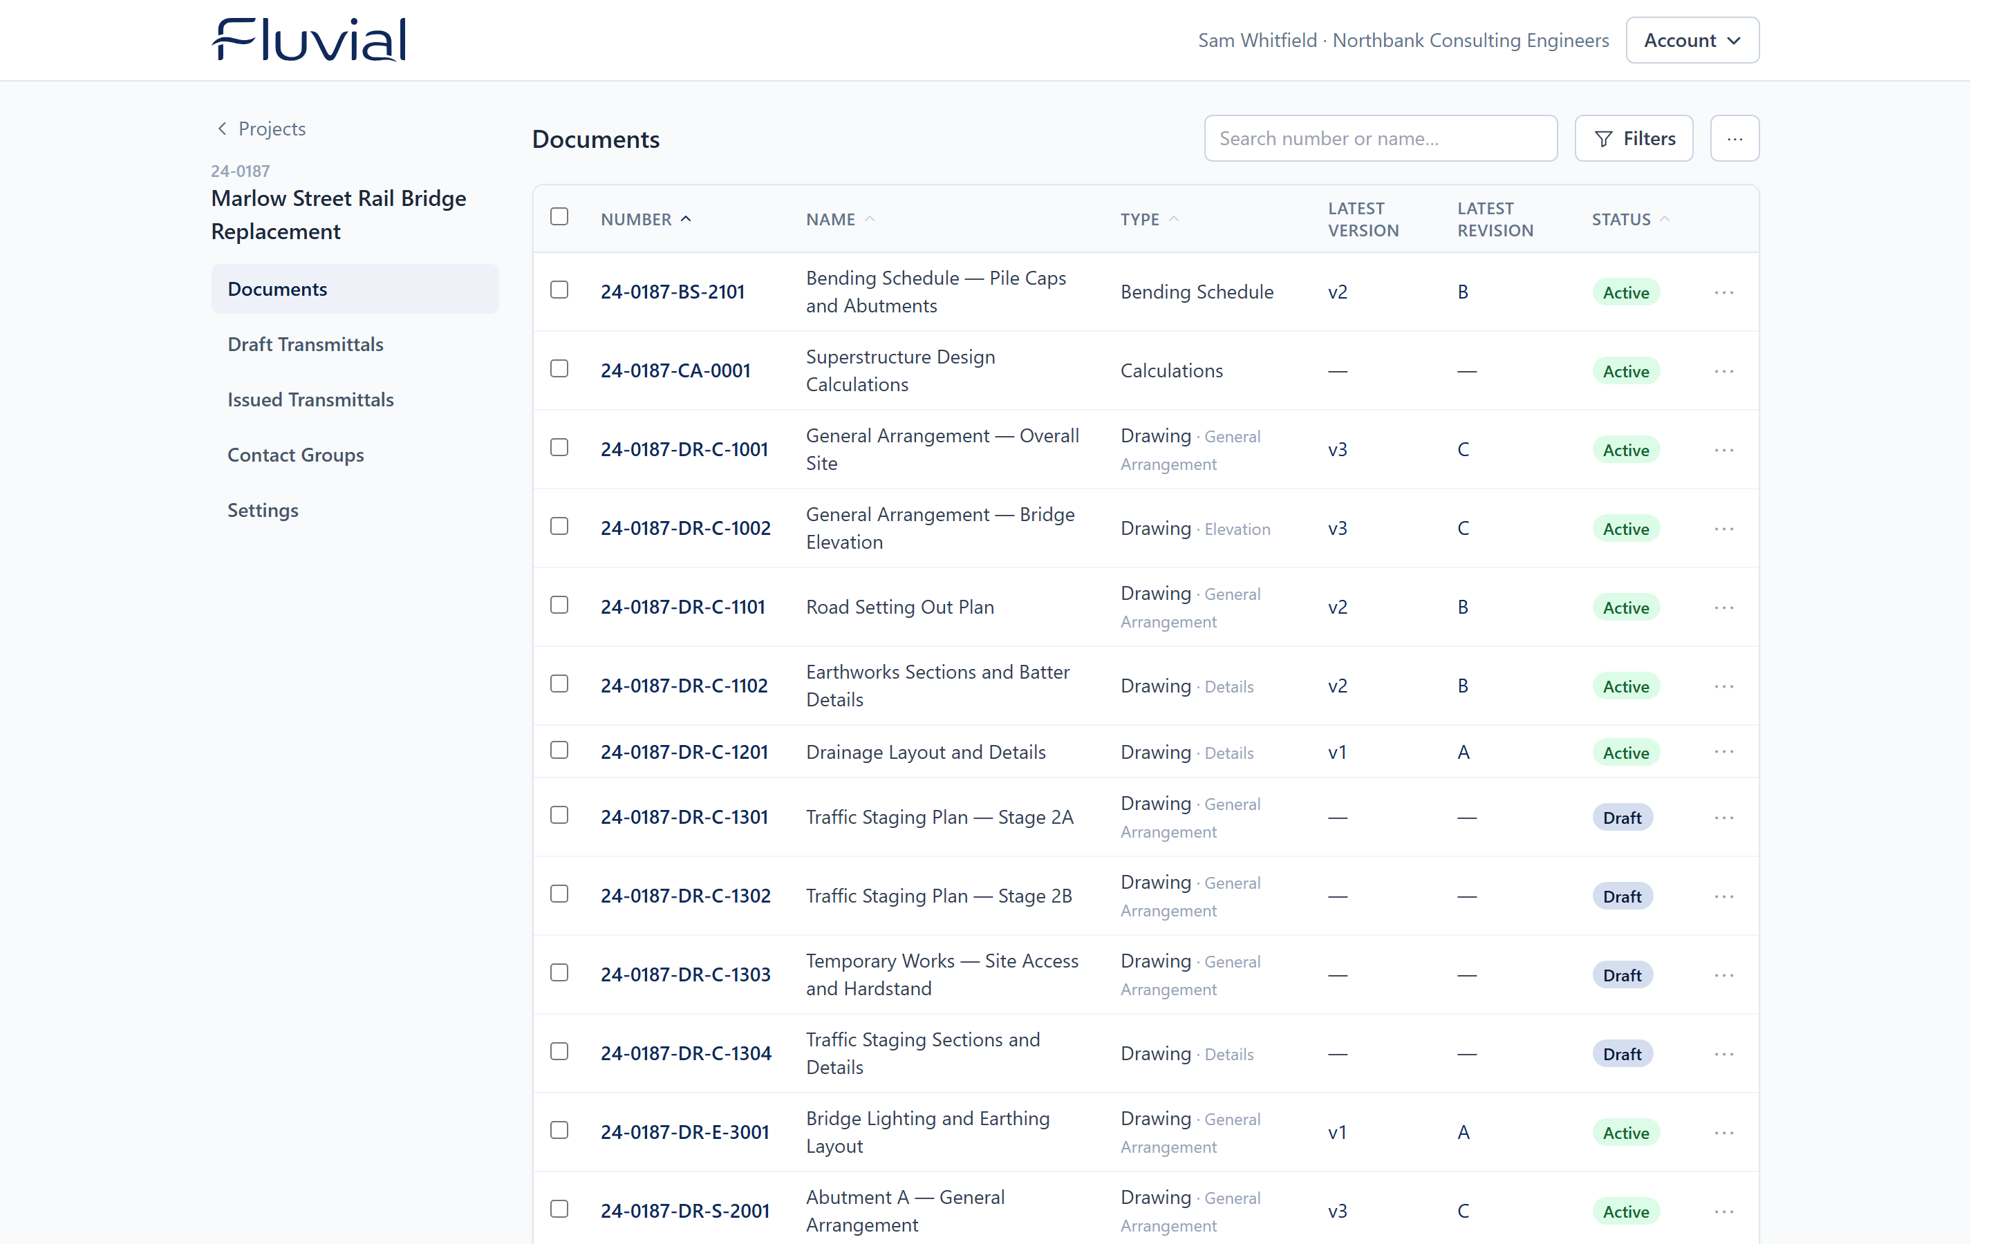Open Draft Transmittals in sidebar
Screen dimensions: 1991x1244
click(x=355, y=344)
